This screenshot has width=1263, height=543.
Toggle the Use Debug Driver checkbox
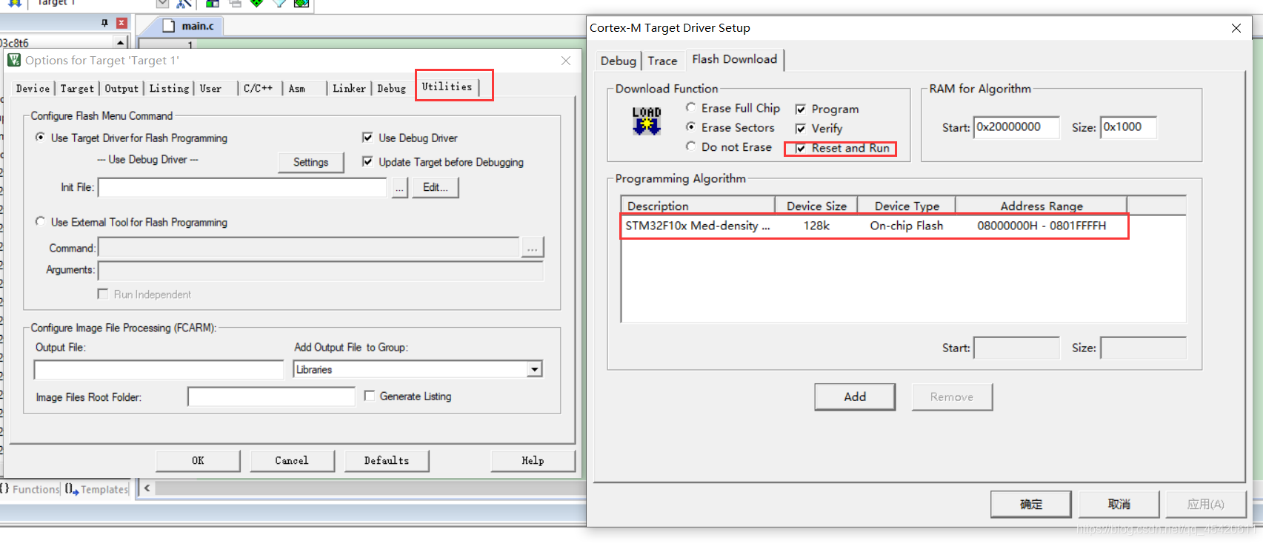pos(367,138)
